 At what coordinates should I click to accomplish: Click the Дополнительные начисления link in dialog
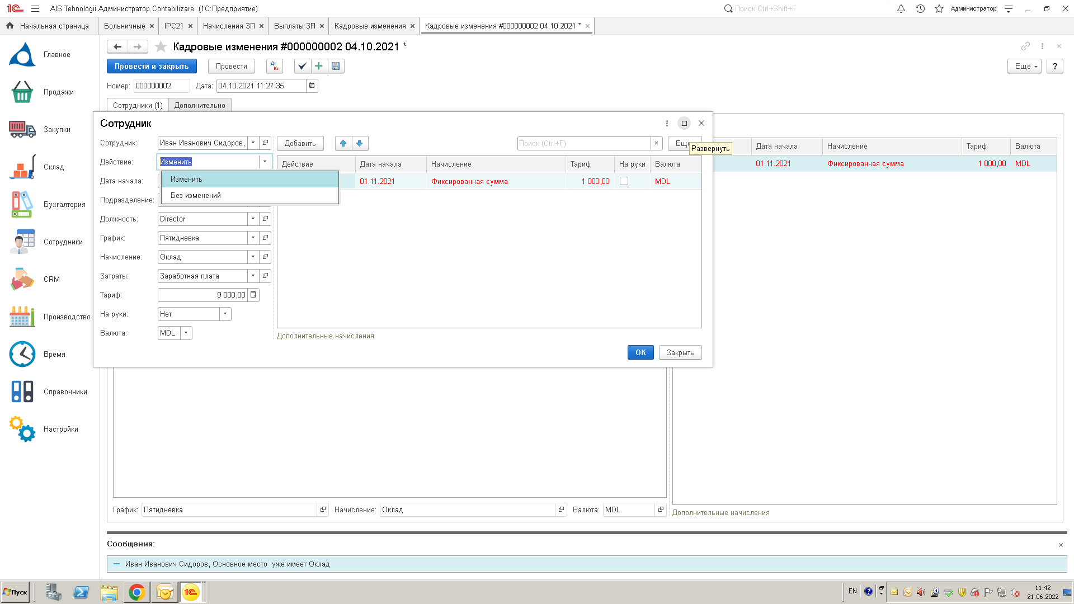point(326,336)
